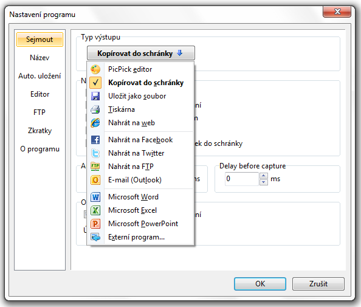Open Externí program... option
Screen dimensions: 361x307
pos(140,237)
